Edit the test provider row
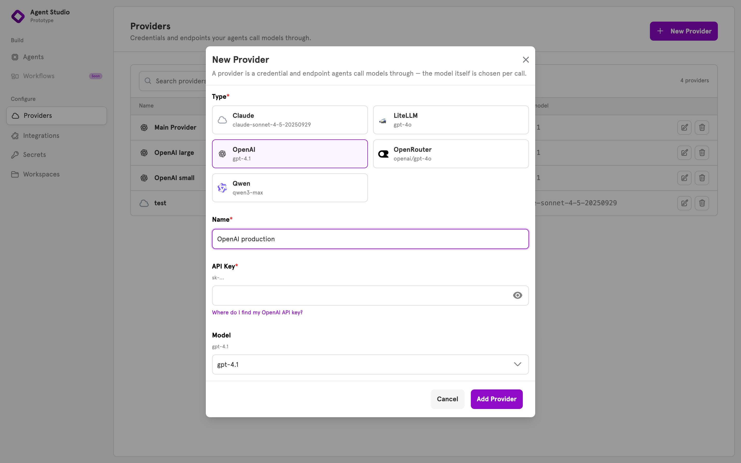The height and width of the screenshot is (463, 741). tap(684, 203)
